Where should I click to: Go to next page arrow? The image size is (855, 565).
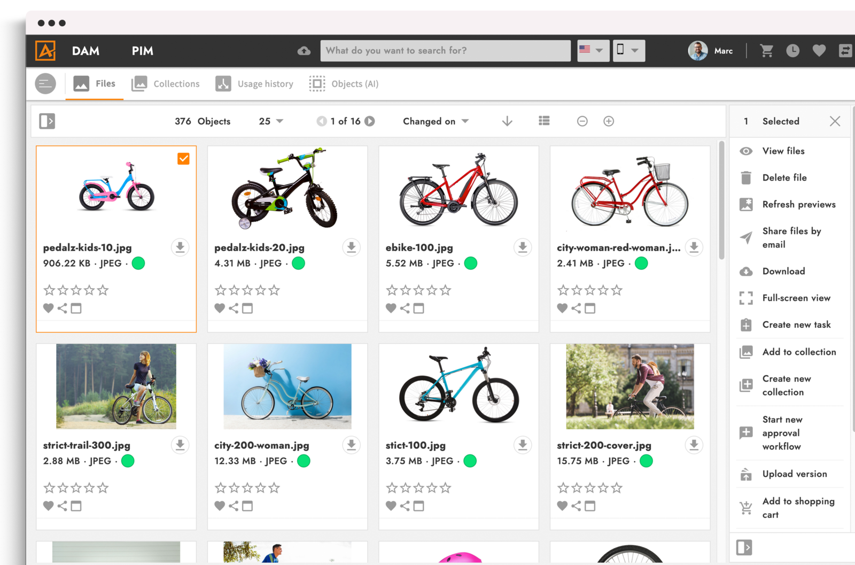click(370, 121)
